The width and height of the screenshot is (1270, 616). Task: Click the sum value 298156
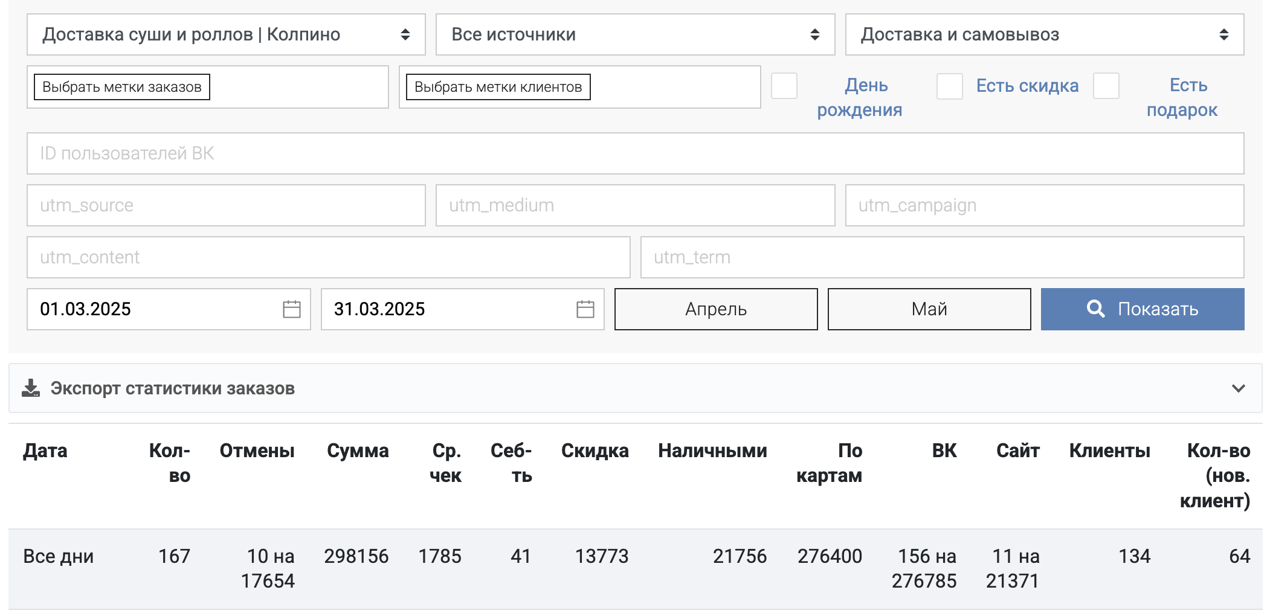(356, 556)
